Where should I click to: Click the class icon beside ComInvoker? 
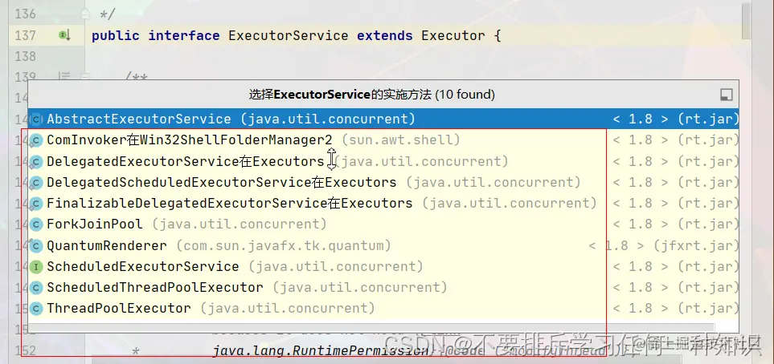[x=36, y=141]
